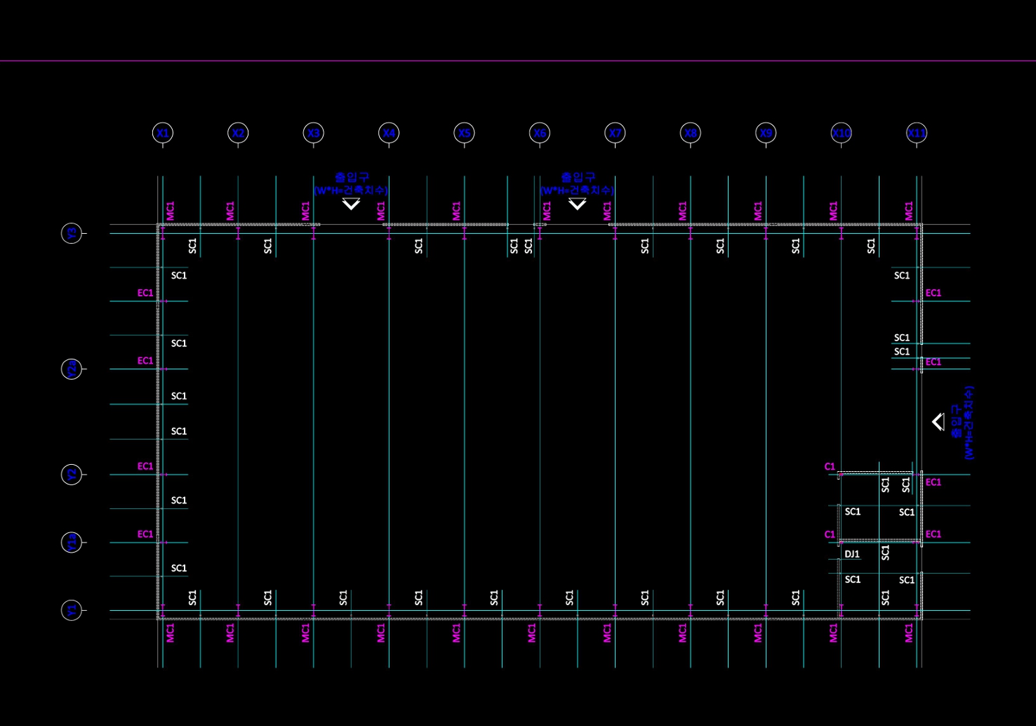The image size is (1036, 726).
Task: Click 출입구 text above X3-X4 entrance
Action: click(352, 178)
